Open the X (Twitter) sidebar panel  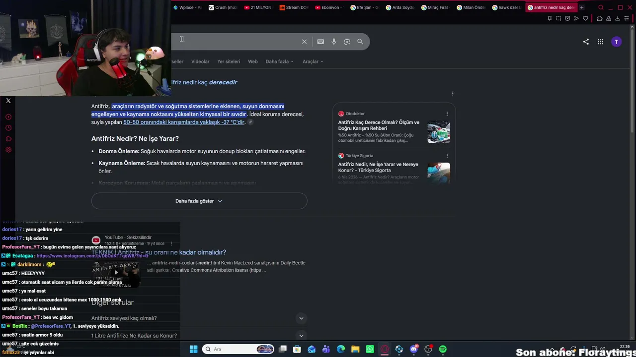pyautogui.click(x=8, y=101)
